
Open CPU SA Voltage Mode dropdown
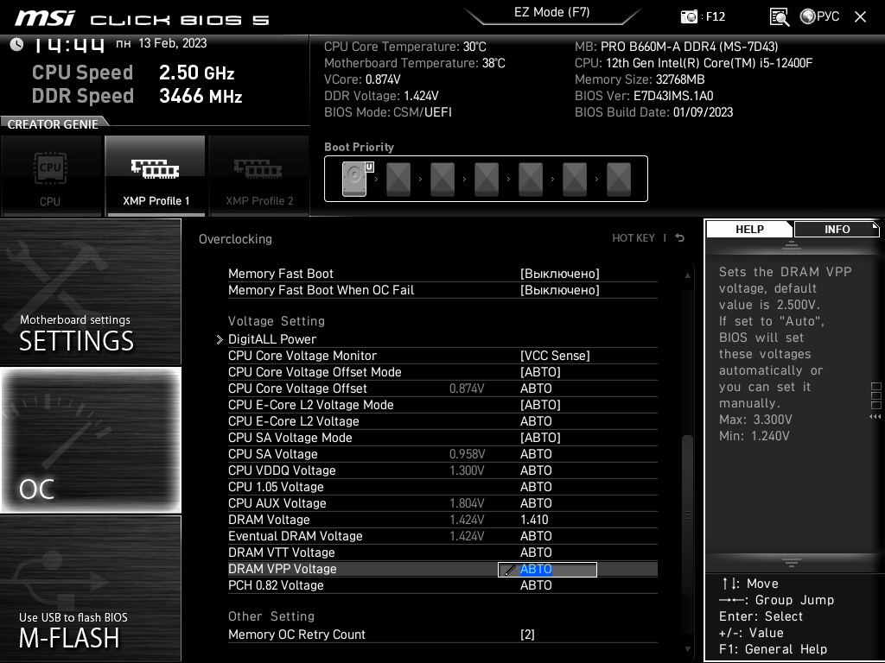click(540, 438)
